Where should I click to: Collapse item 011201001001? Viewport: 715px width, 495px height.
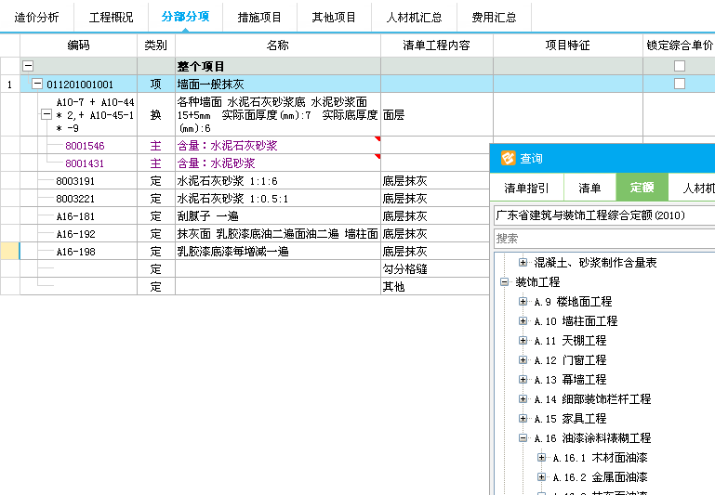pyautogui.click(x=37, y=84)
